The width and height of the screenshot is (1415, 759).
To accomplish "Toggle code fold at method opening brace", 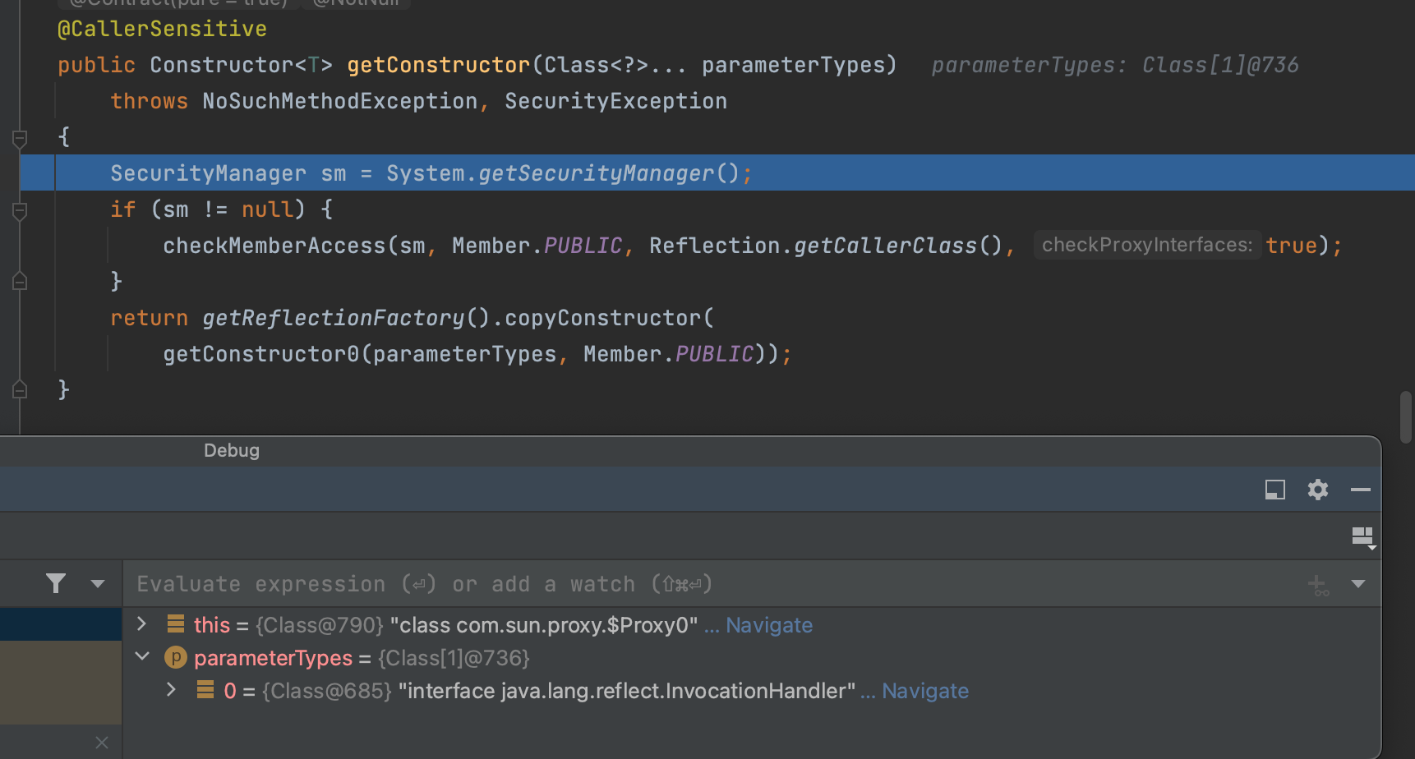I will point(21,138).
